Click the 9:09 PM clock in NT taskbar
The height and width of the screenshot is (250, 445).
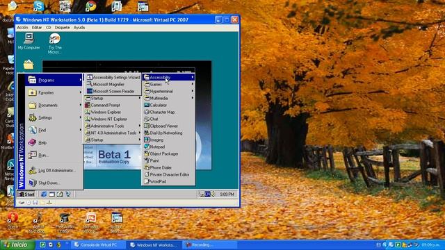[x=227, y=194]
